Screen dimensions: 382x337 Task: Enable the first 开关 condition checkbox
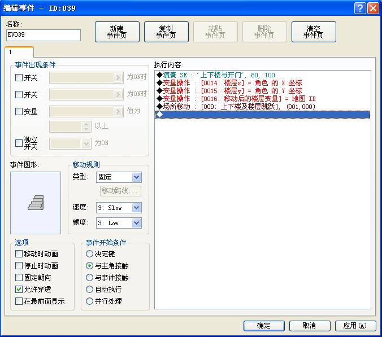pos(19,78)
